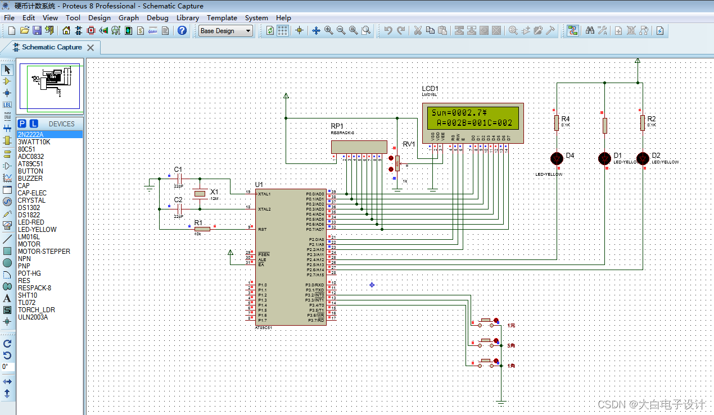
Task: Save the project with the floppy disk icon
Action: pyautogui.click(x=37, y=30)
